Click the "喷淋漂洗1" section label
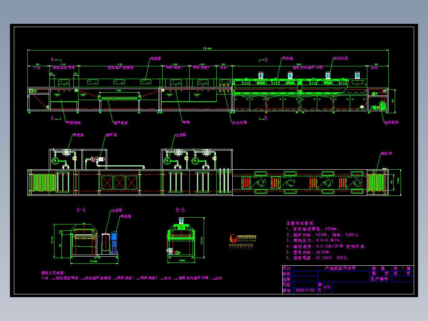This screenshot has width=428, height=321. 174,68
